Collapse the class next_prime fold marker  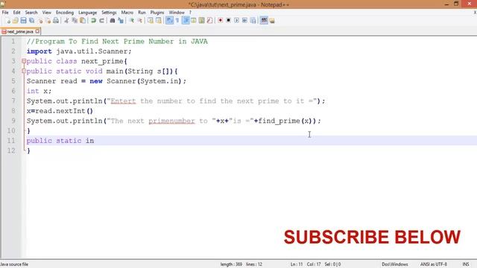coord(24,61)
